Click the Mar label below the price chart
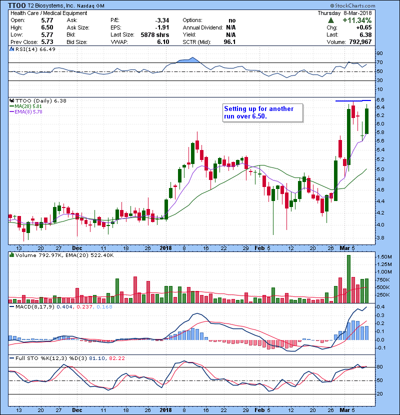 (345, 248)
